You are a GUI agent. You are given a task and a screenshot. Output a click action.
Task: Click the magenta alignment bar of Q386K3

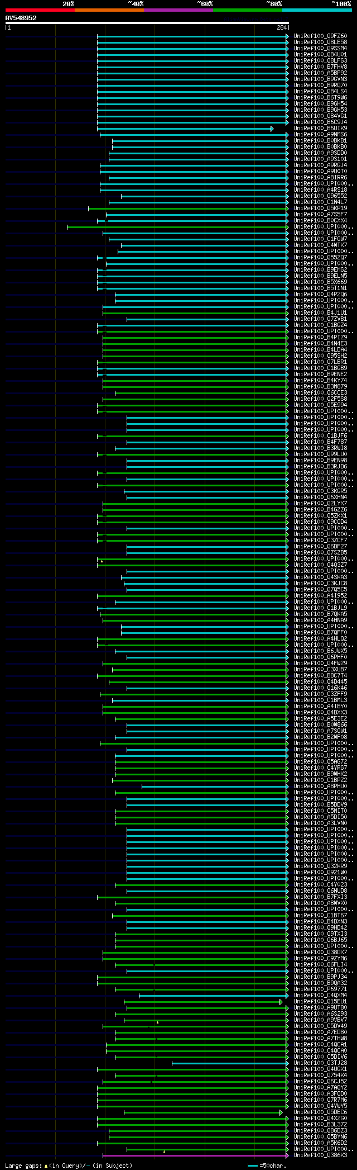[195, 1155]
